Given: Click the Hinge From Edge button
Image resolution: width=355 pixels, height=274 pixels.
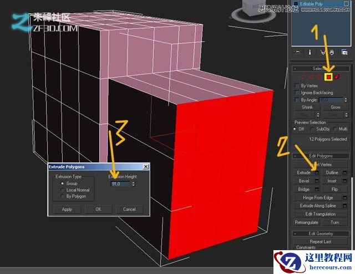Looking at the screenshot, I should (318, 197).
